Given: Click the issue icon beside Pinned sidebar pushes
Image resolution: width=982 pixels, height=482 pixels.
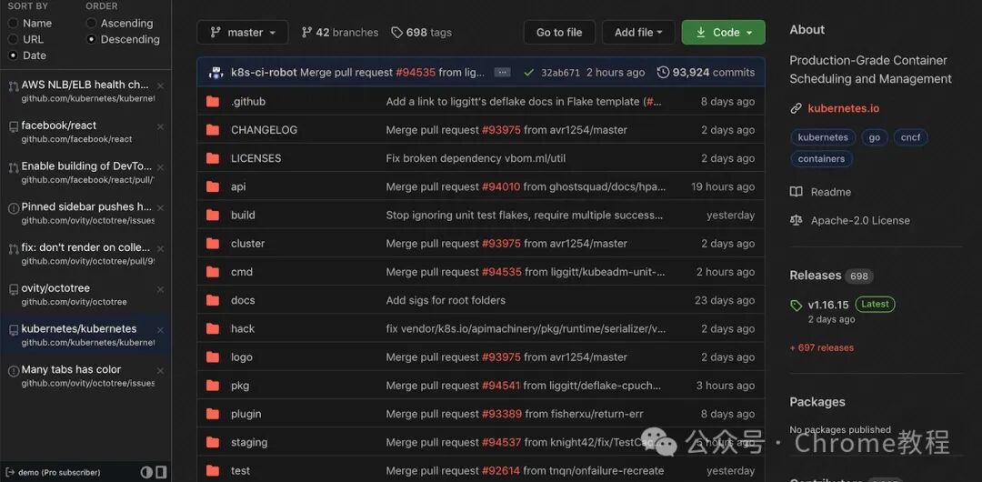Looking at the screenshot, I should click(x=13, y=208).
